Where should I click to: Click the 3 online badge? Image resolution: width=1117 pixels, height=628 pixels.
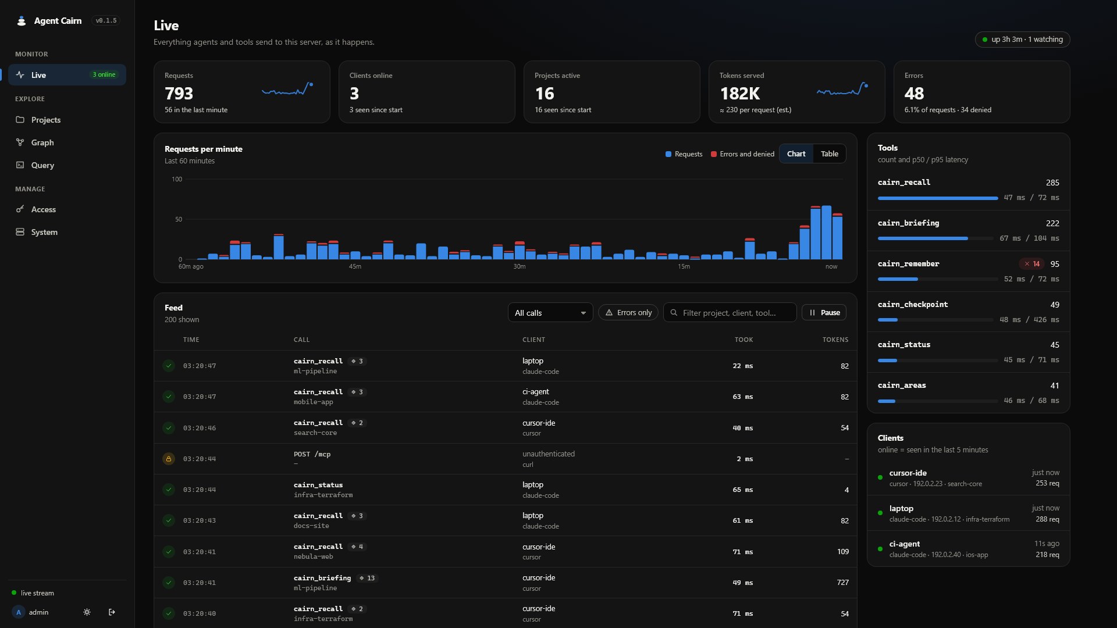[104, 75]
